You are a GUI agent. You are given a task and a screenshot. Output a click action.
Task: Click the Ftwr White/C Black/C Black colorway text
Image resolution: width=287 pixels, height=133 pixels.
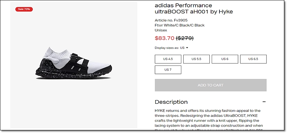coord(180,25)
